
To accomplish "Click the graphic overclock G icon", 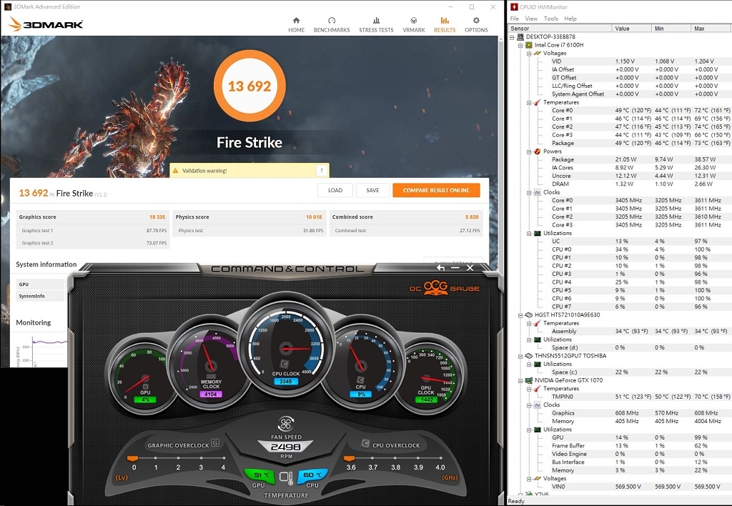I will [x=215, y=442].
